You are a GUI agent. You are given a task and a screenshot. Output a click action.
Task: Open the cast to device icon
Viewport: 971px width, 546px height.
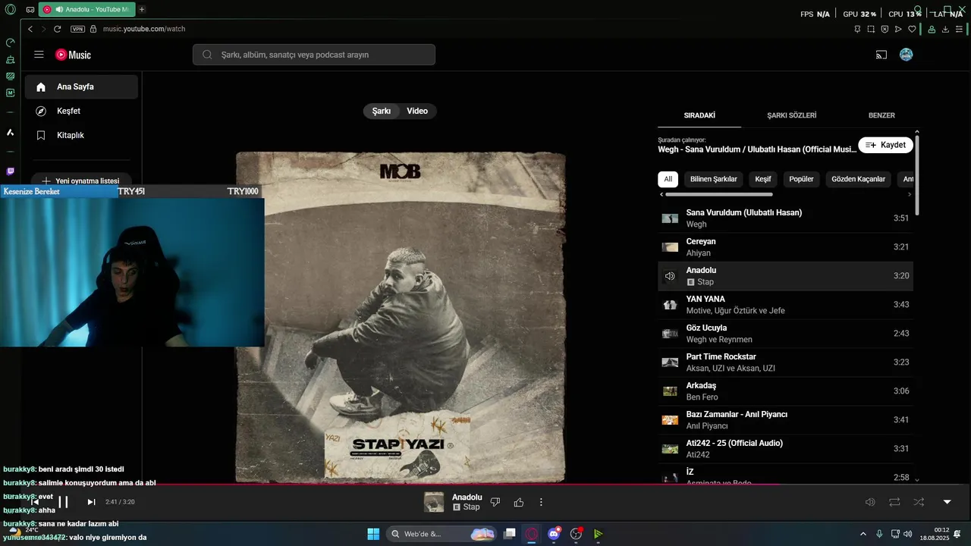[881, 55]
